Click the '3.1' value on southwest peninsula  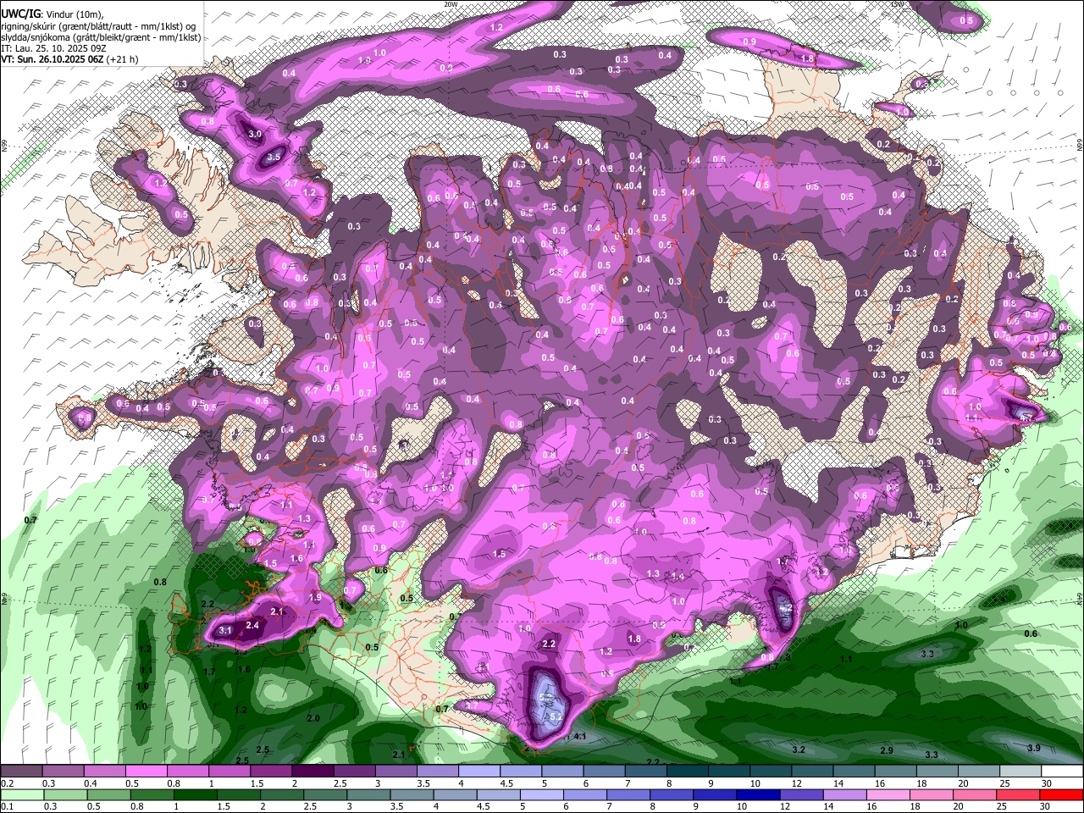[x=225, y=630]
